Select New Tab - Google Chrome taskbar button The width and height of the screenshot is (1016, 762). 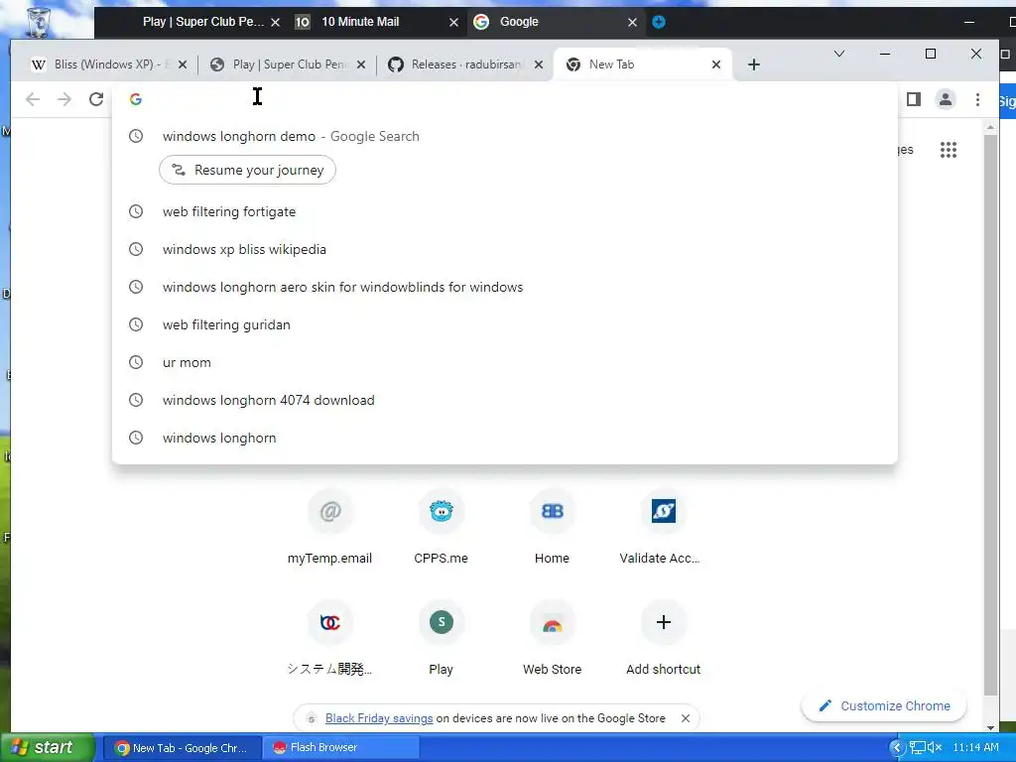click(182, 748)
